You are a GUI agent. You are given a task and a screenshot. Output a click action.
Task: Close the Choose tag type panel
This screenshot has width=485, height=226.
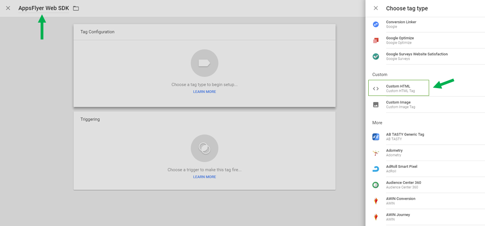tap(376, 8)
